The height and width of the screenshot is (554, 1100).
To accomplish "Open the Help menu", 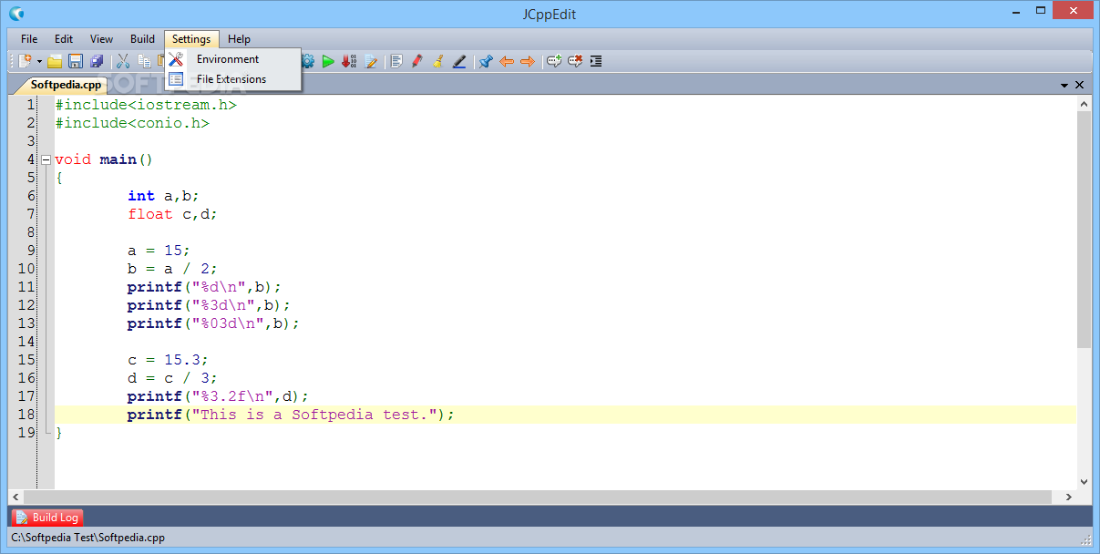I will tap(239, 39).
